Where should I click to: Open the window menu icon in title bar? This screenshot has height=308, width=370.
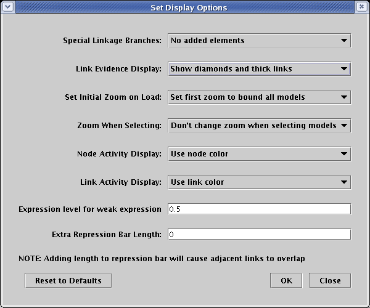7,7
